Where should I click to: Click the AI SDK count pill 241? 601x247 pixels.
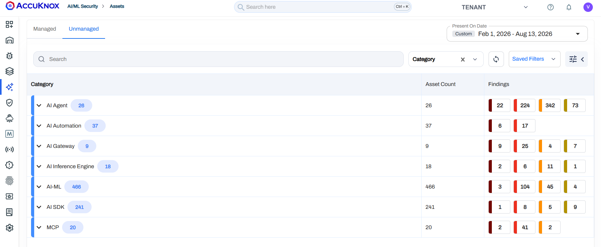coord(79,207)
